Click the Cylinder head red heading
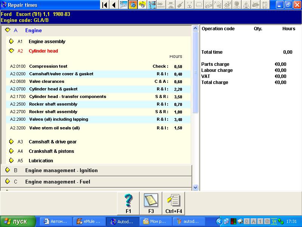This screenshot has width=302, height=227. pyautogui.click(x=43, y=51)
